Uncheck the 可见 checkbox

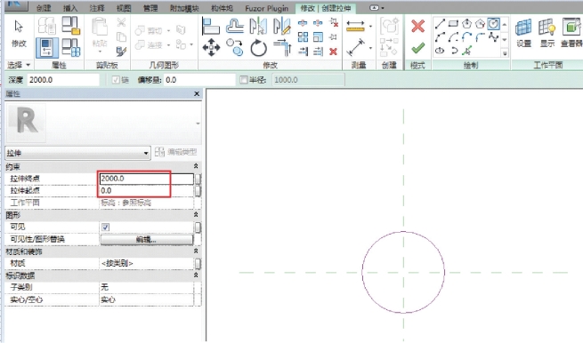[106, 227]
